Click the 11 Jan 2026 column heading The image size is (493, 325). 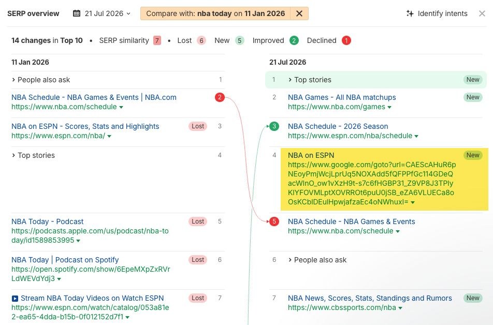pos(30,62)
